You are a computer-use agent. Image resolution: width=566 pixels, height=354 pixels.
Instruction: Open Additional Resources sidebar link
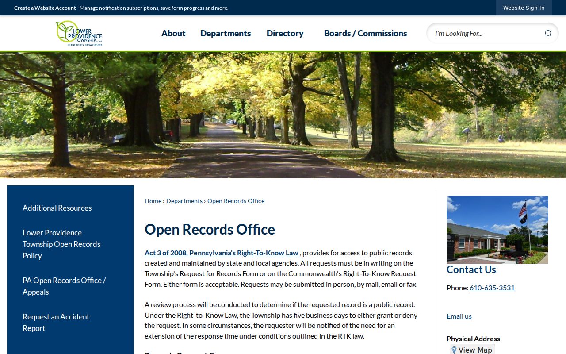(x=57, y=208)
